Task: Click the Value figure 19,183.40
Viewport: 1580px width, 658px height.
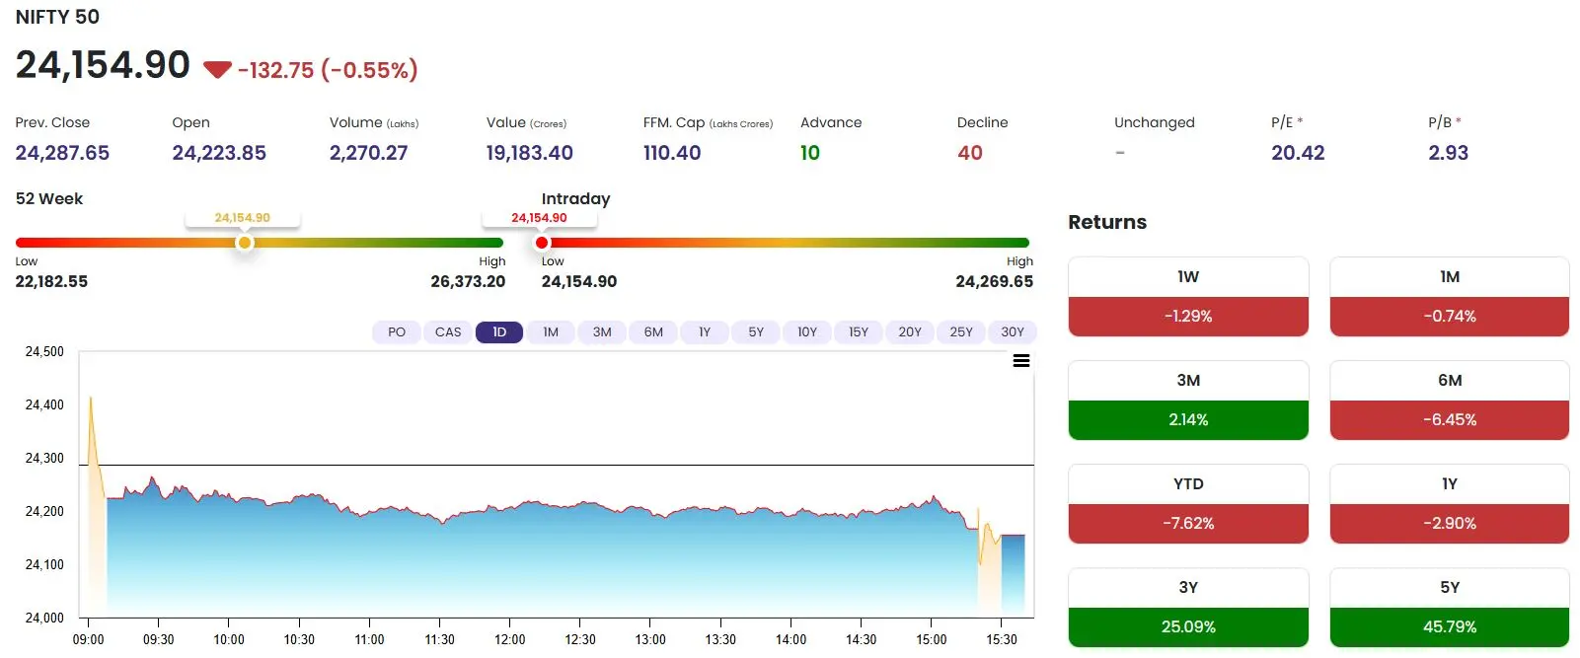Action: [x=529, y=153]
